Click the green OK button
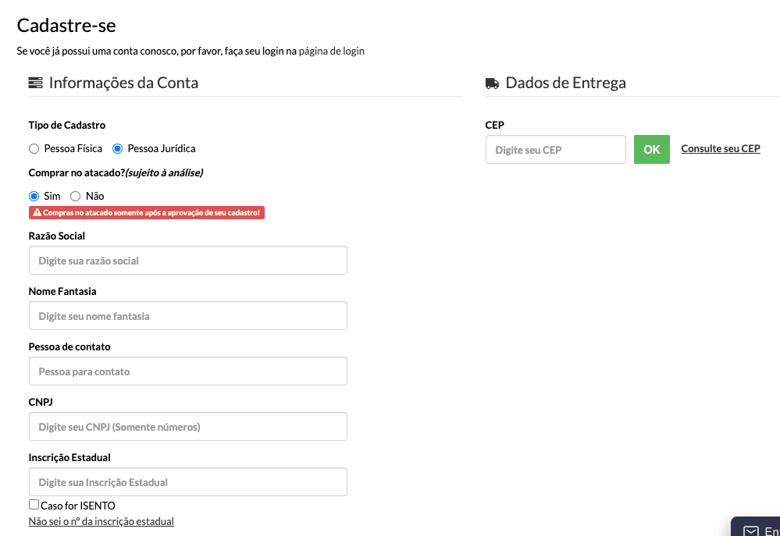 coord(652,149)
